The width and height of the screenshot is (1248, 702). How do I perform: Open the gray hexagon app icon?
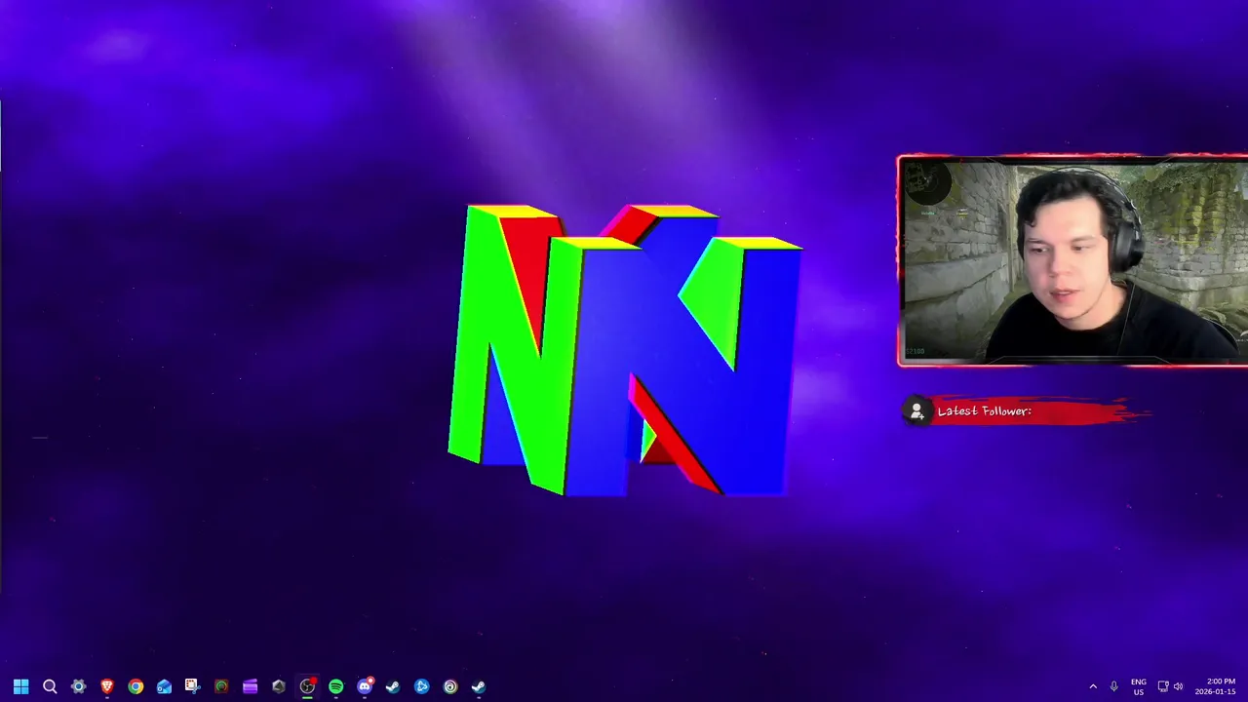[278, 686]
